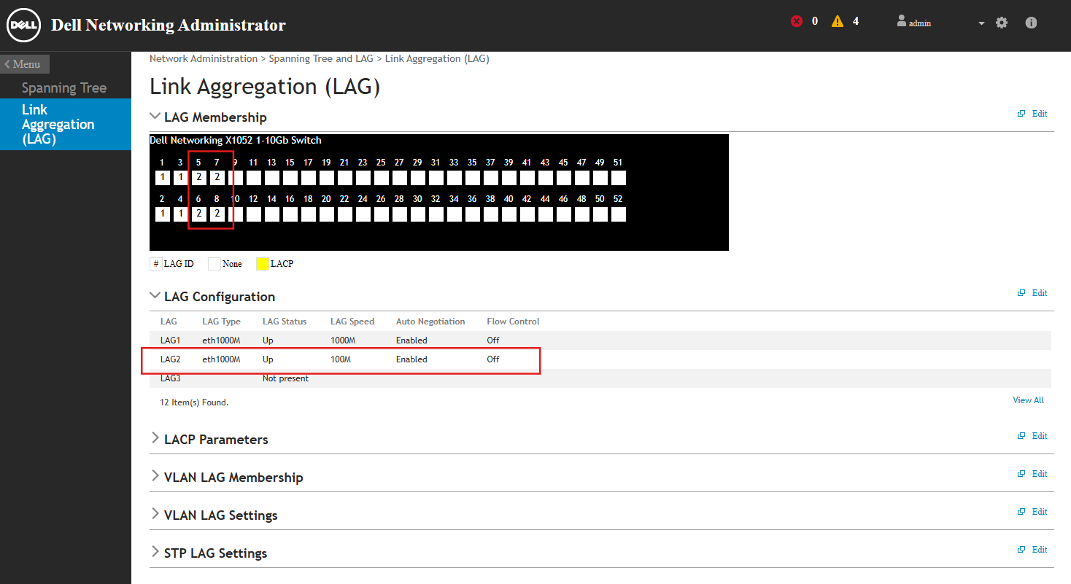Expand the VLAN LAG Membership section

[155, 475]
